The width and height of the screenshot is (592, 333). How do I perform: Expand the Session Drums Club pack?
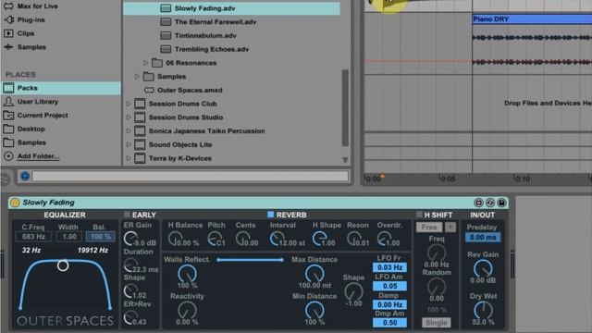(x=129, y=104)
